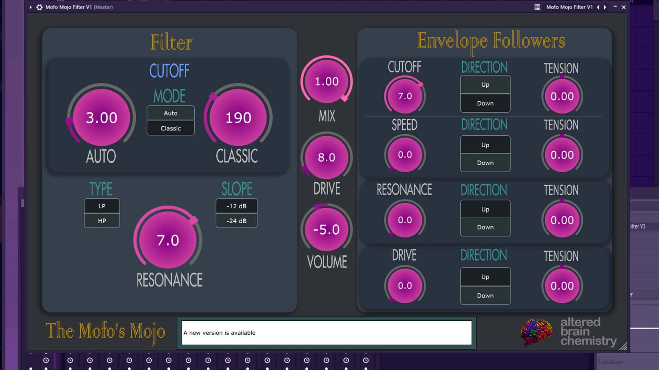The height and width of the screenshot is (370, 659).
Task: Open the Mofo Mojo Filter V1 preset selector
Action: click(569, 7)
